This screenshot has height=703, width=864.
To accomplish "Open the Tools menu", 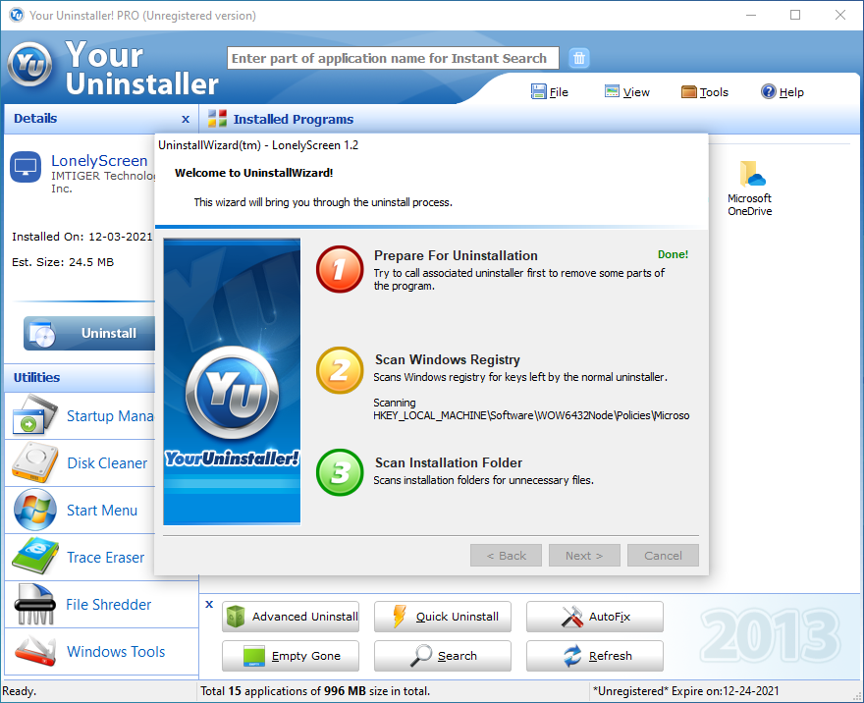I will point(705,92).
